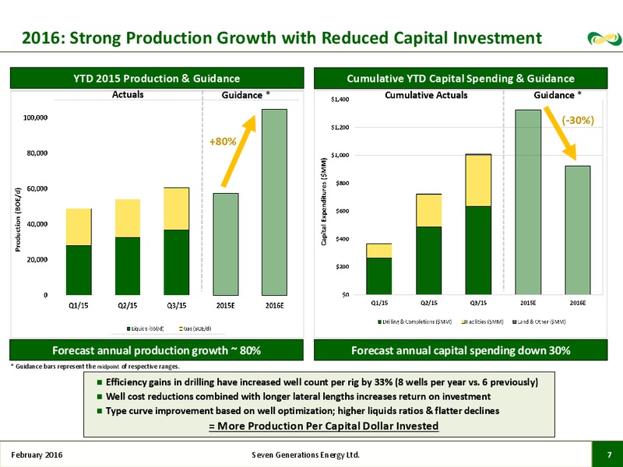Screen dimensions: 623x467
Task: Click the 'Cumulative Actuals' label in the capital chart
Action: pyautogui.click(x=426, y=95)
